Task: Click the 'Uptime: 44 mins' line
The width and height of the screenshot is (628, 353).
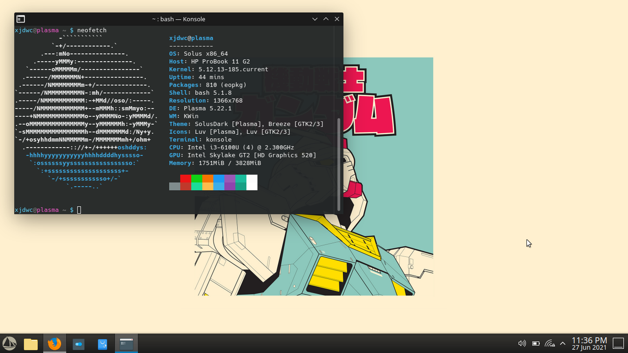Action: pyautogui.click(x=197, y=77)
